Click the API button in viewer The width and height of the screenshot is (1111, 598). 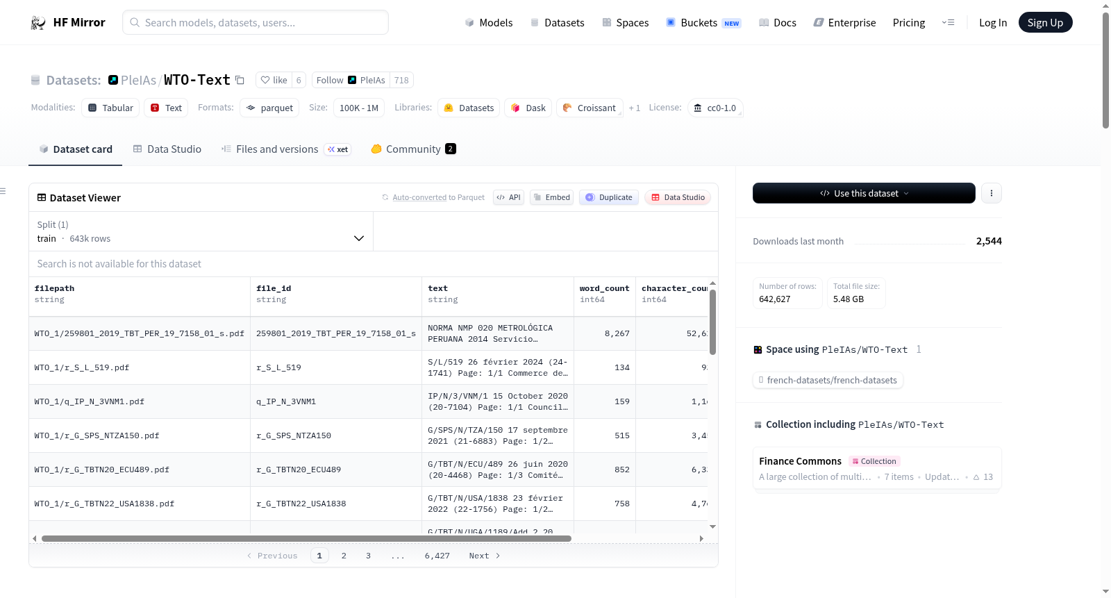[508, 197]
